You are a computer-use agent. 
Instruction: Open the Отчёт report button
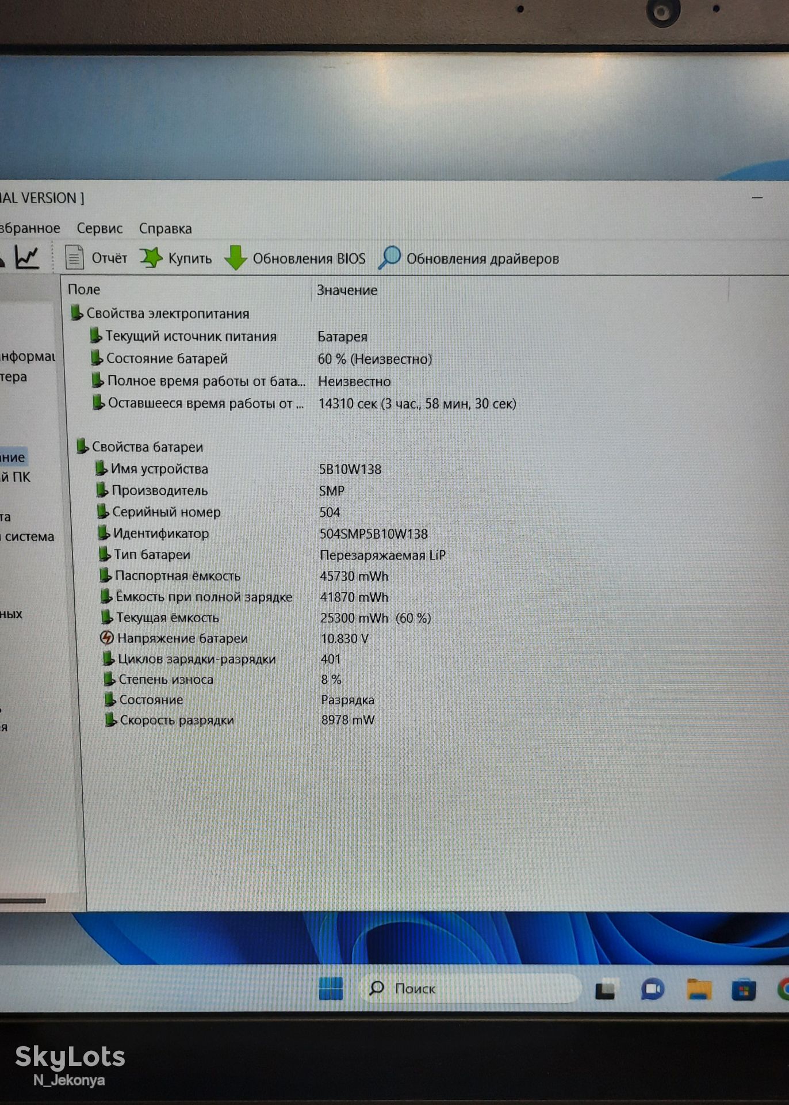coord(96,258)
